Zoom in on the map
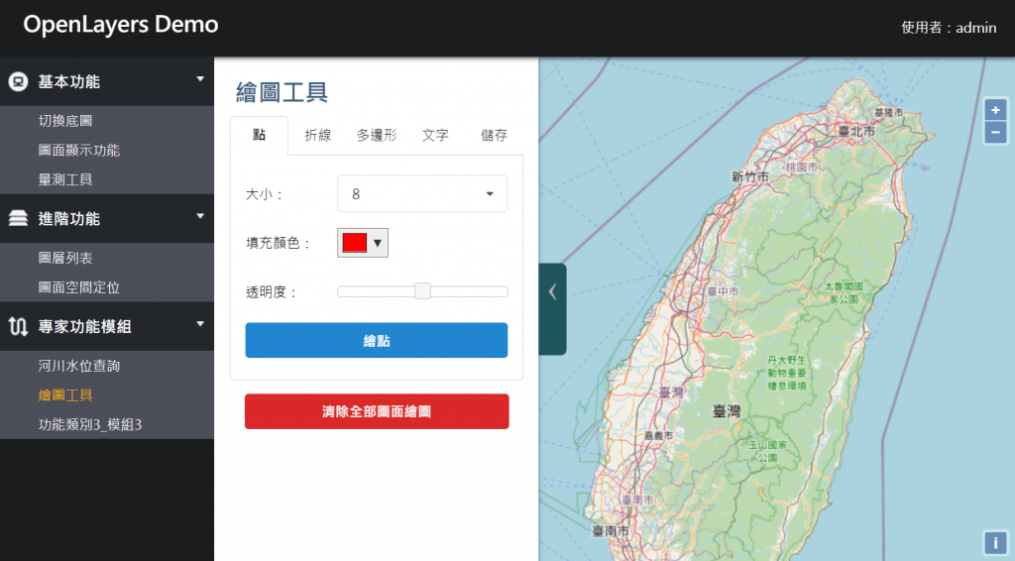Viewport: 1015px width, 561px height. (x=995, y=110)
